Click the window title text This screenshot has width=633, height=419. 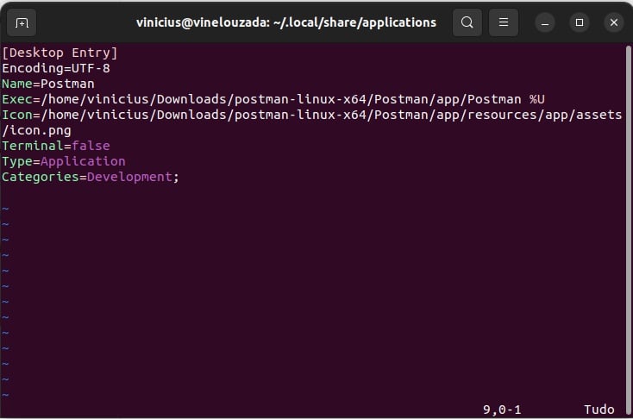tap(286, 22)
